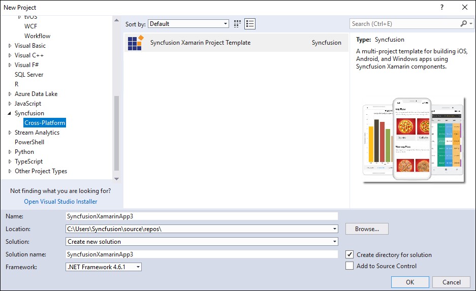Image resolution: width=476 pixels, height=291 pixels.
Task: Switch to medium icons list view
Action: point(250,24)
